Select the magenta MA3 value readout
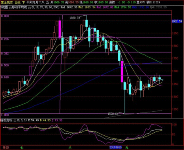The width and height of the screenshot is (184, 150). tap(105, 7)
